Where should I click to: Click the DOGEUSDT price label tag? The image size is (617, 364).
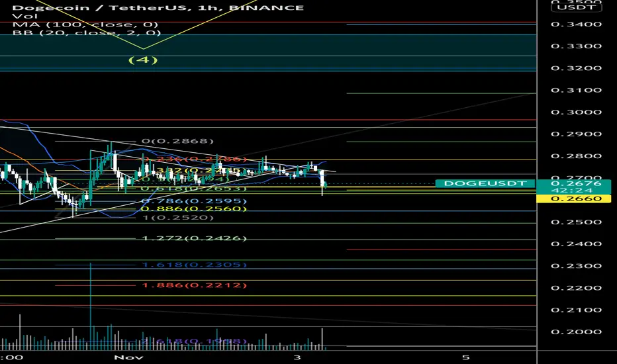485,183
